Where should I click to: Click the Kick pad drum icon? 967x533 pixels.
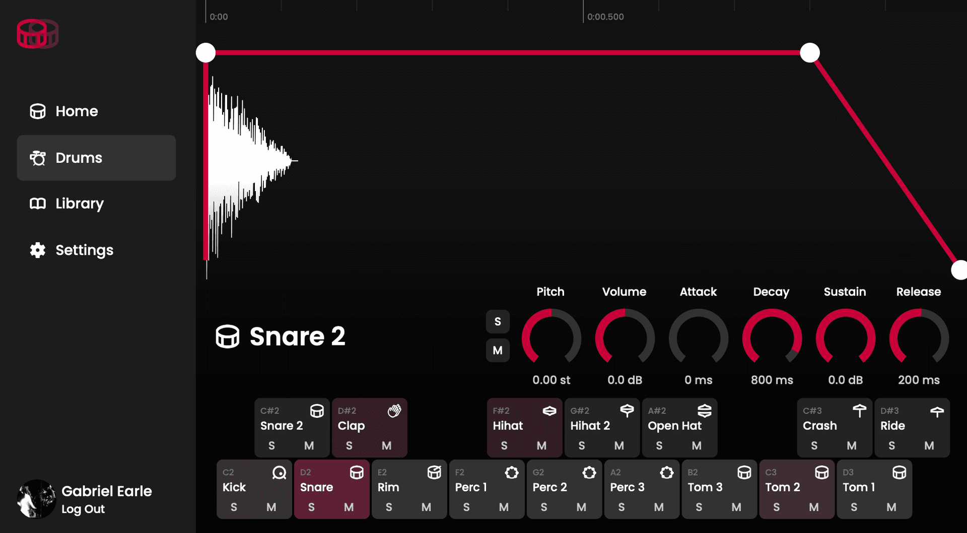(x=279, y=473)
